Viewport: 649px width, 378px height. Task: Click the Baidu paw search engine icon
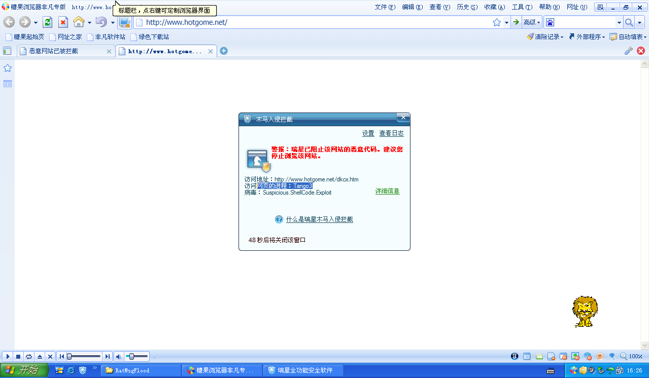pyautogui.click(x=550, y=22)
